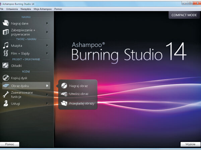The width and height of the screenshot is (201, 150).
Task: Open the Narzędzia menu
Action: coord(26,9)
